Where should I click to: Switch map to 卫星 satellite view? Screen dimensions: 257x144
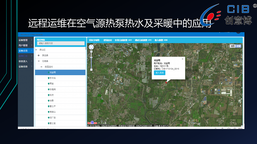click(x=238, y=46)
